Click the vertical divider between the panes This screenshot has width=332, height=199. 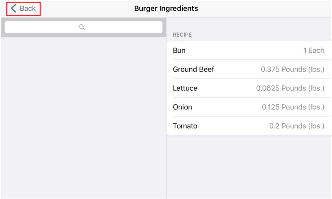click(166, 114)
